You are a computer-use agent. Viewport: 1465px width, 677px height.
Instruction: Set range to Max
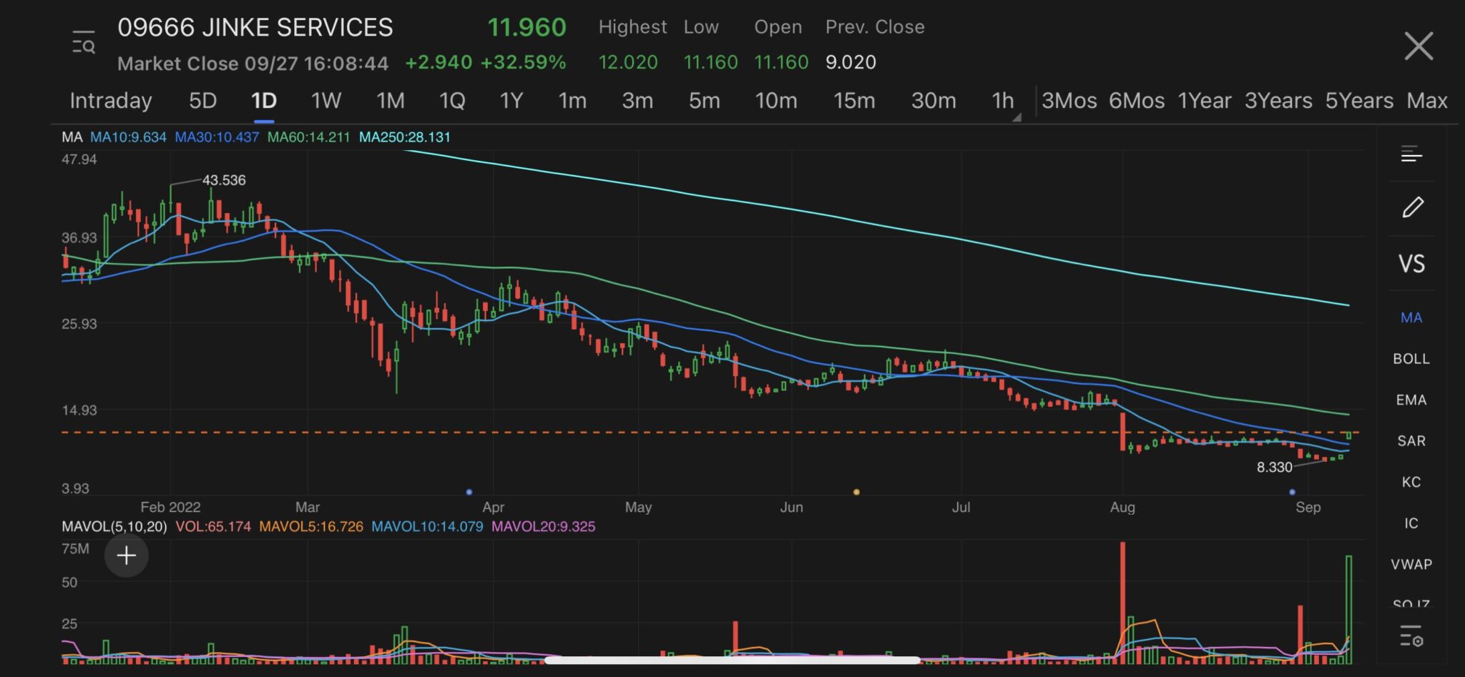tap(1427, 101)
